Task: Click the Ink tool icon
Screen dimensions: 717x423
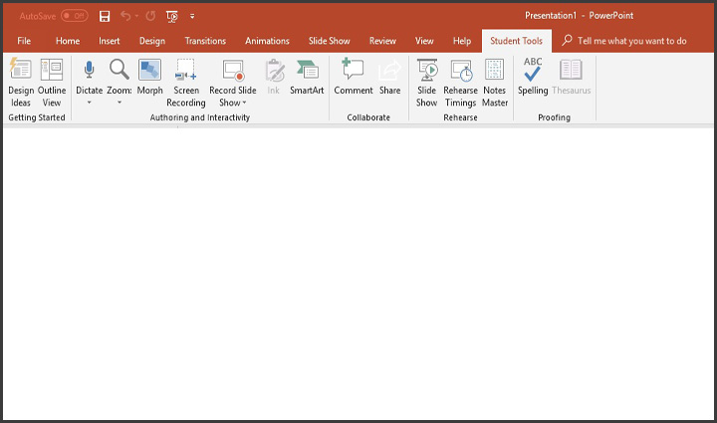Action: [x=274, y=71]
